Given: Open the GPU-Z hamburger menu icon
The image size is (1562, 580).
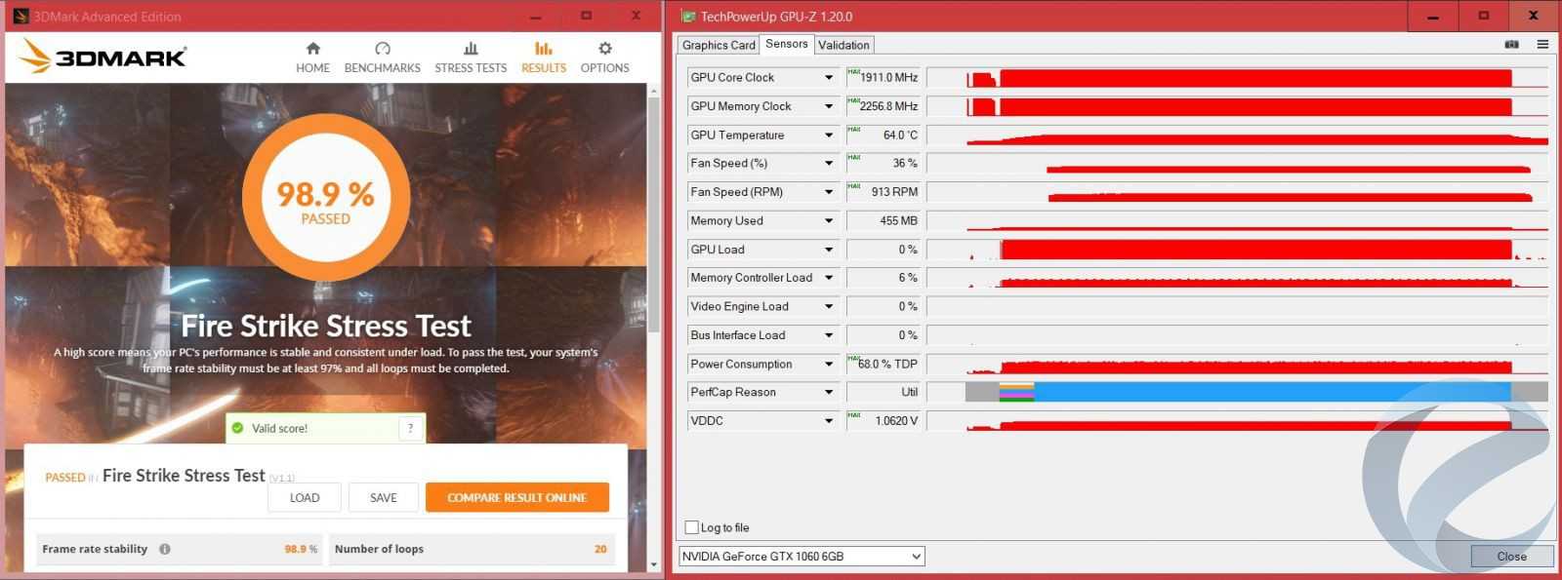Looking at the screenshot, I should click(x=1542, y=45).
